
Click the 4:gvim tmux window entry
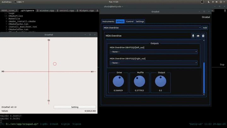point(65,124)
